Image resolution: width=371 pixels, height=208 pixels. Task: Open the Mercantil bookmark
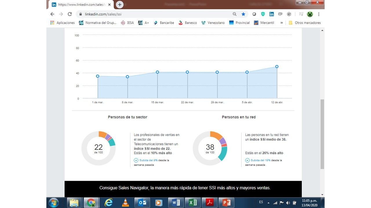coord(264,23)
